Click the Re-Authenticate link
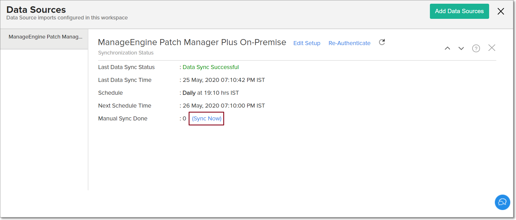 [x=349, y=43]
